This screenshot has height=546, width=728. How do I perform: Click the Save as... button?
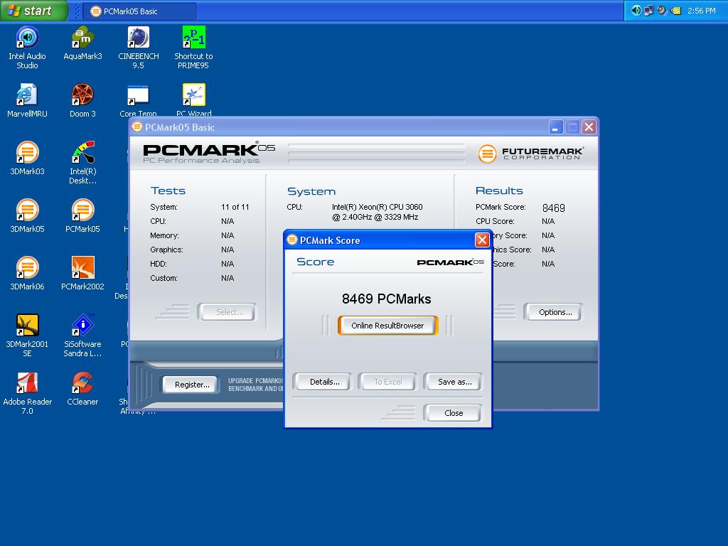pyautogui.click(x=454, y=382)
